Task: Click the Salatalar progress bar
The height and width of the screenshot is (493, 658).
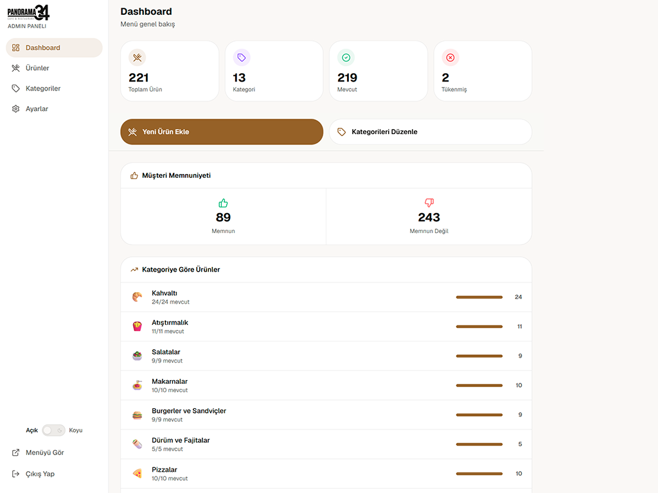Action: coord(479,356)
